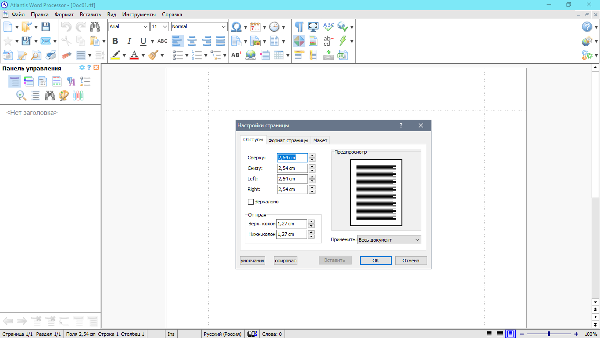Click the dialog help question mark
The height and width of the screenshot is (338, 600).
401,125
